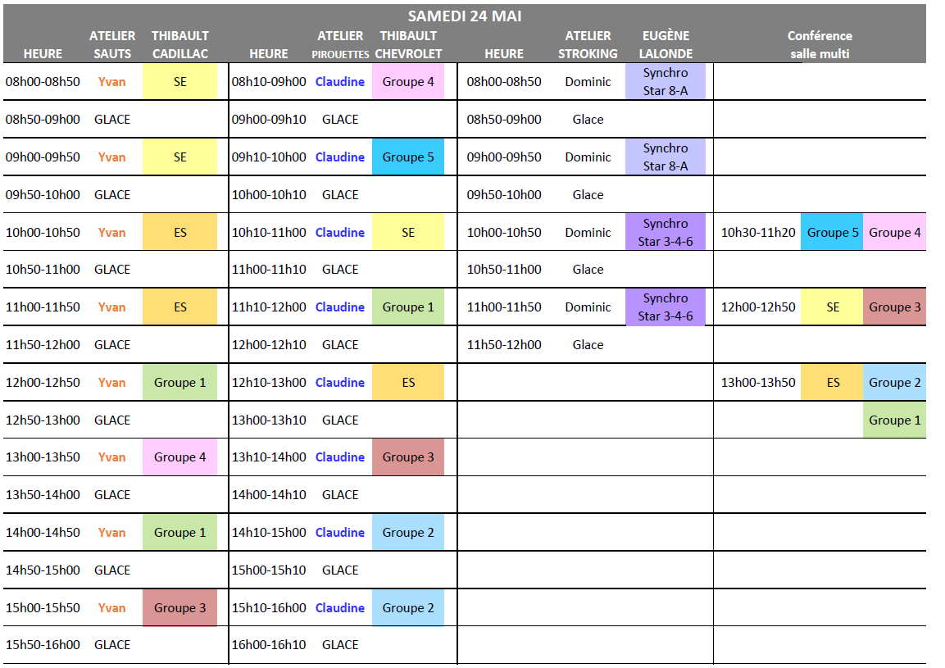945x668 pixels.
Task: Select Yvan in the 15h00-15h50 row
Action: coord(112,608)
